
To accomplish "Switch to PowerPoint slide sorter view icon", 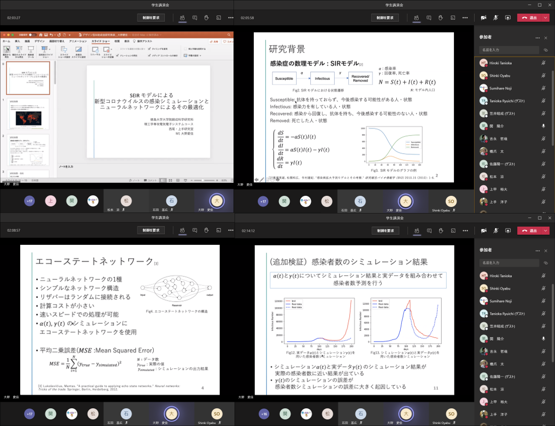I will click(170, 181).
